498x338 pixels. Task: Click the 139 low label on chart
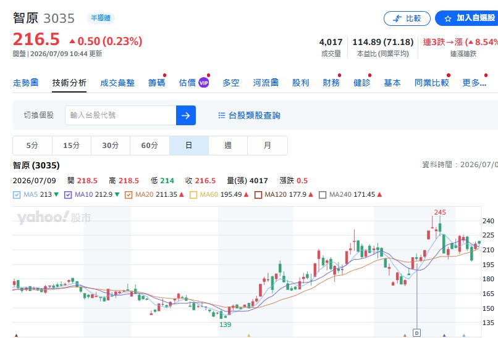[x=225, y=324]
